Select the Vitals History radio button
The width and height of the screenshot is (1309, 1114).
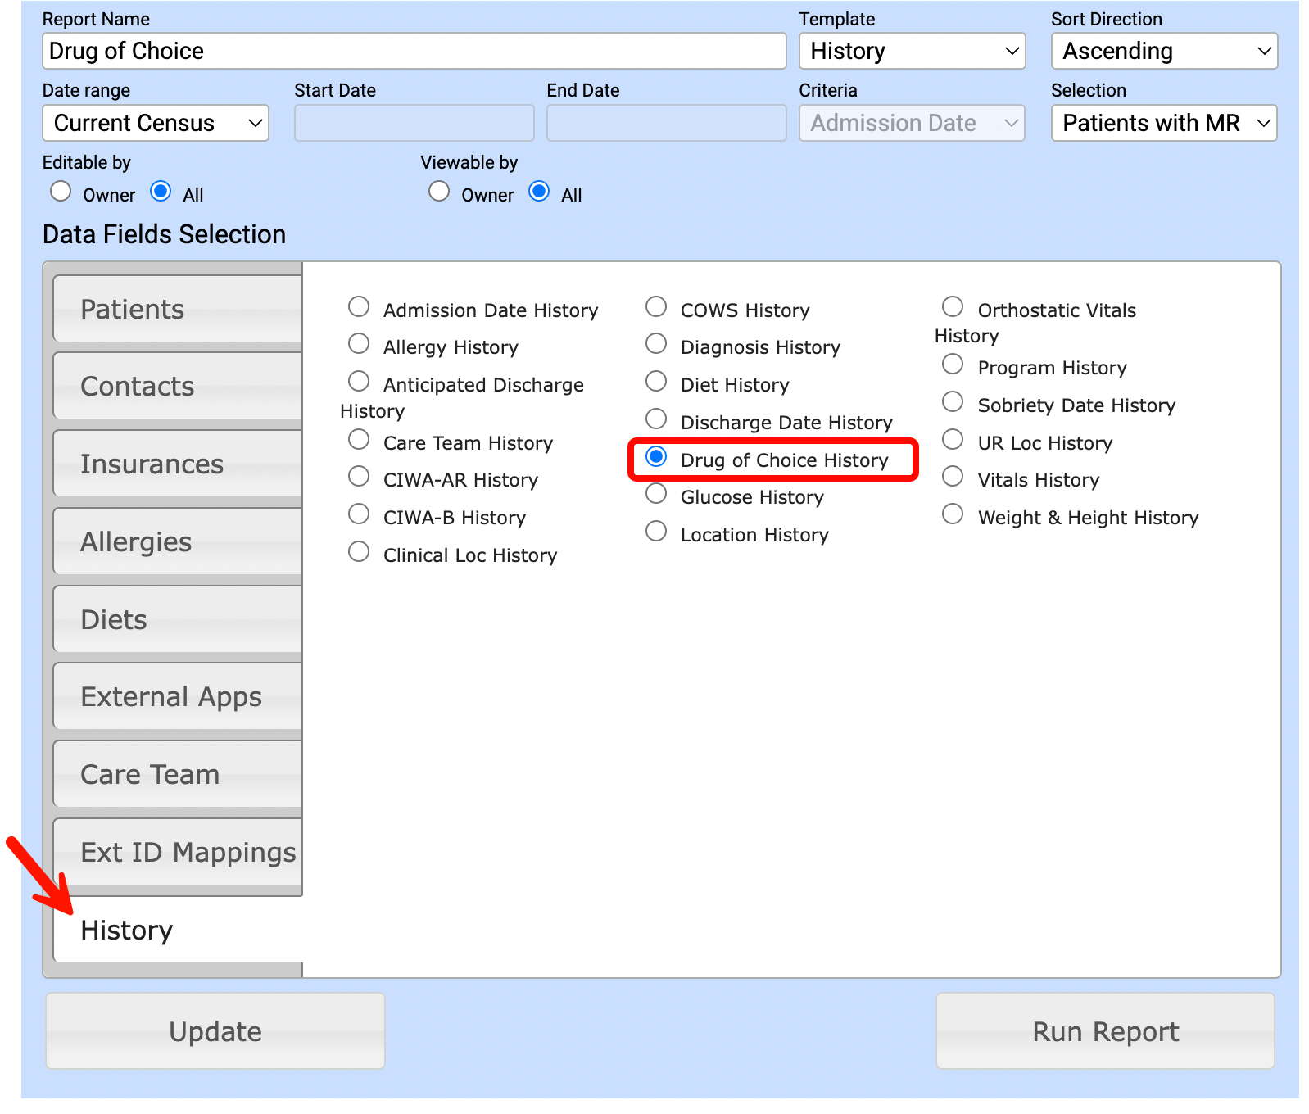tap(953, 477)
